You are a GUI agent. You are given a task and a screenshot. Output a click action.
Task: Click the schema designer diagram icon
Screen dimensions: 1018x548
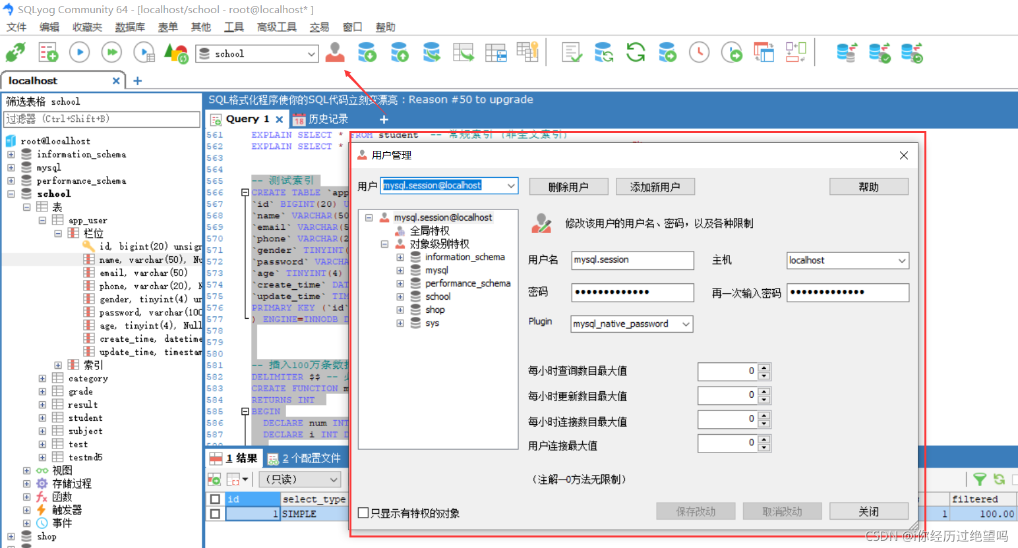[796, 52]
